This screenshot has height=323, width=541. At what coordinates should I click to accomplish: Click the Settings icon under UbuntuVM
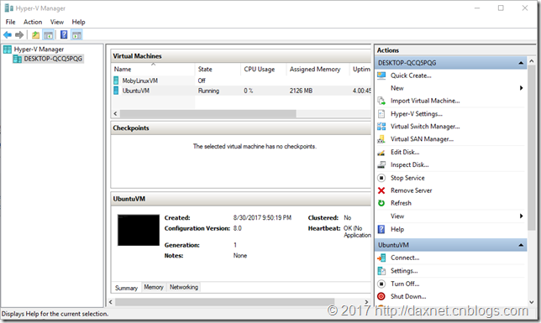[381, 271]
